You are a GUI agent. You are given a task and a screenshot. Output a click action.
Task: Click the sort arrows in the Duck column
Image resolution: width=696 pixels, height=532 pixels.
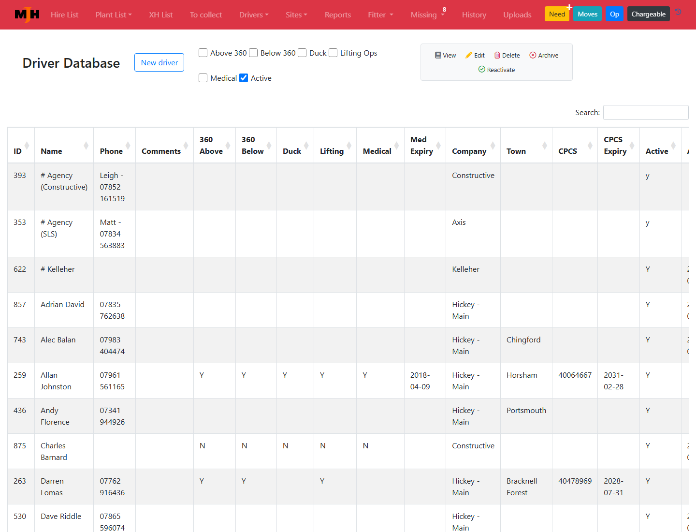tap(306, 145)
